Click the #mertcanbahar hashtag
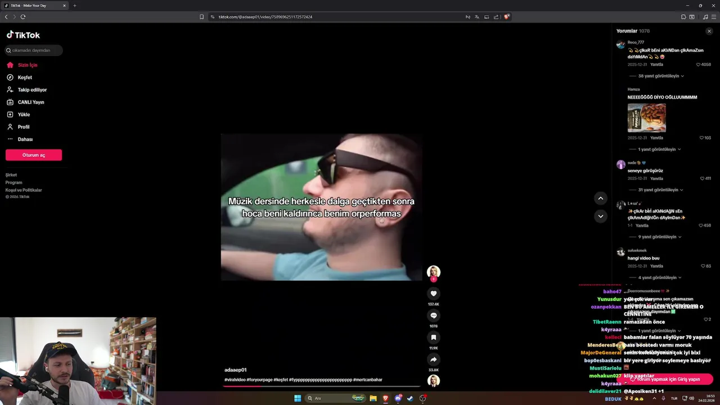The height and width of the screenshot is (405, 720). 368,380
